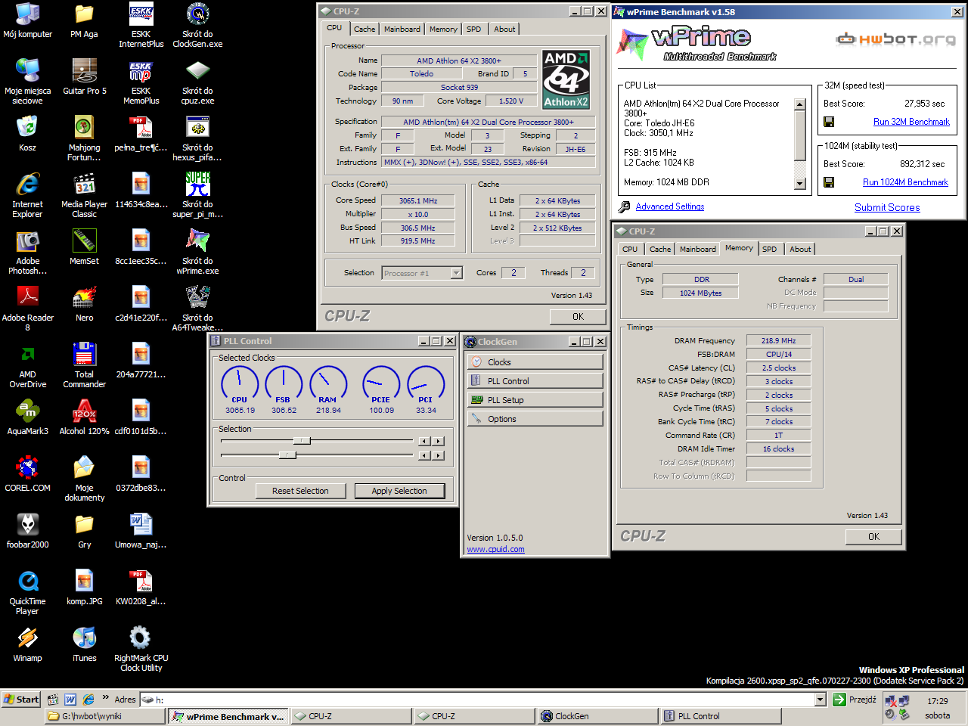Screen dimensions: 968x726
Task: Click Submit Scores link
Action: (887, 207)
